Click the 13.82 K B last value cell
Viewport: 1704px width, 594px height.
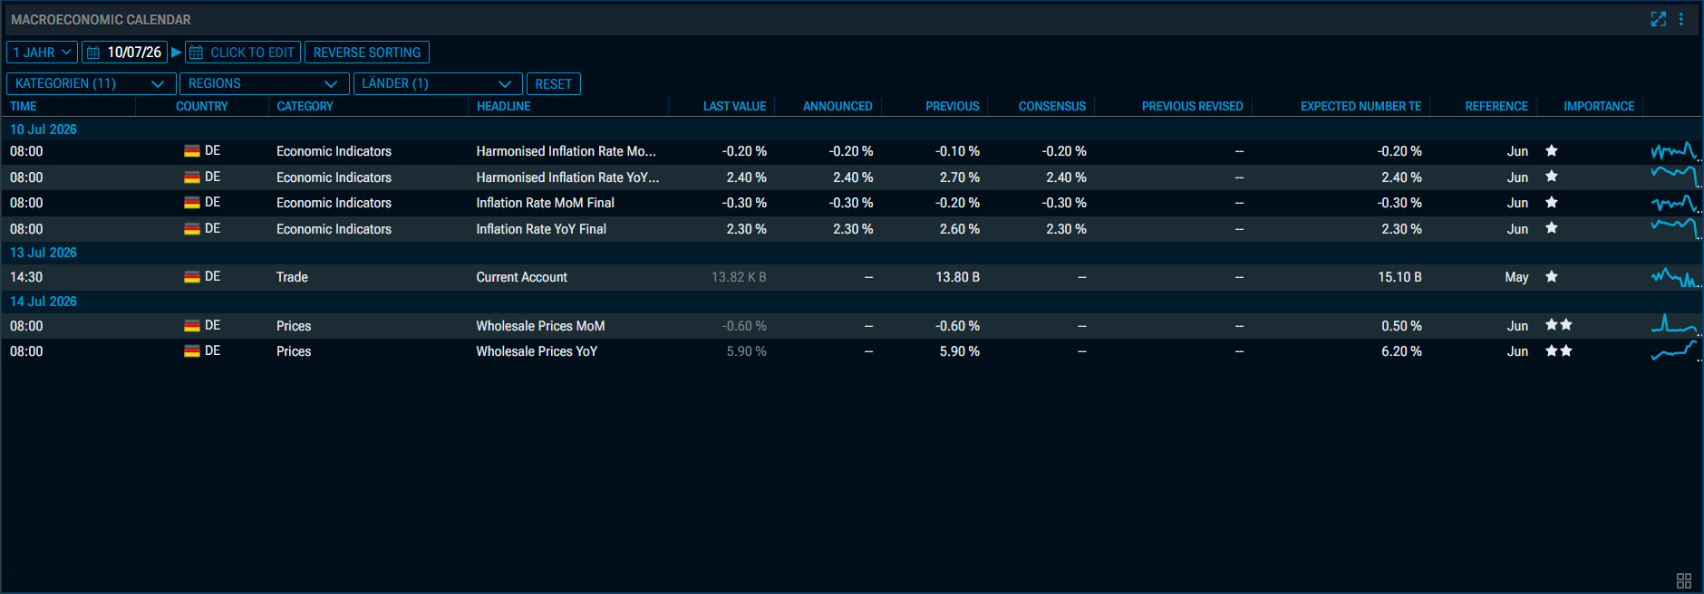coord(739,277)
